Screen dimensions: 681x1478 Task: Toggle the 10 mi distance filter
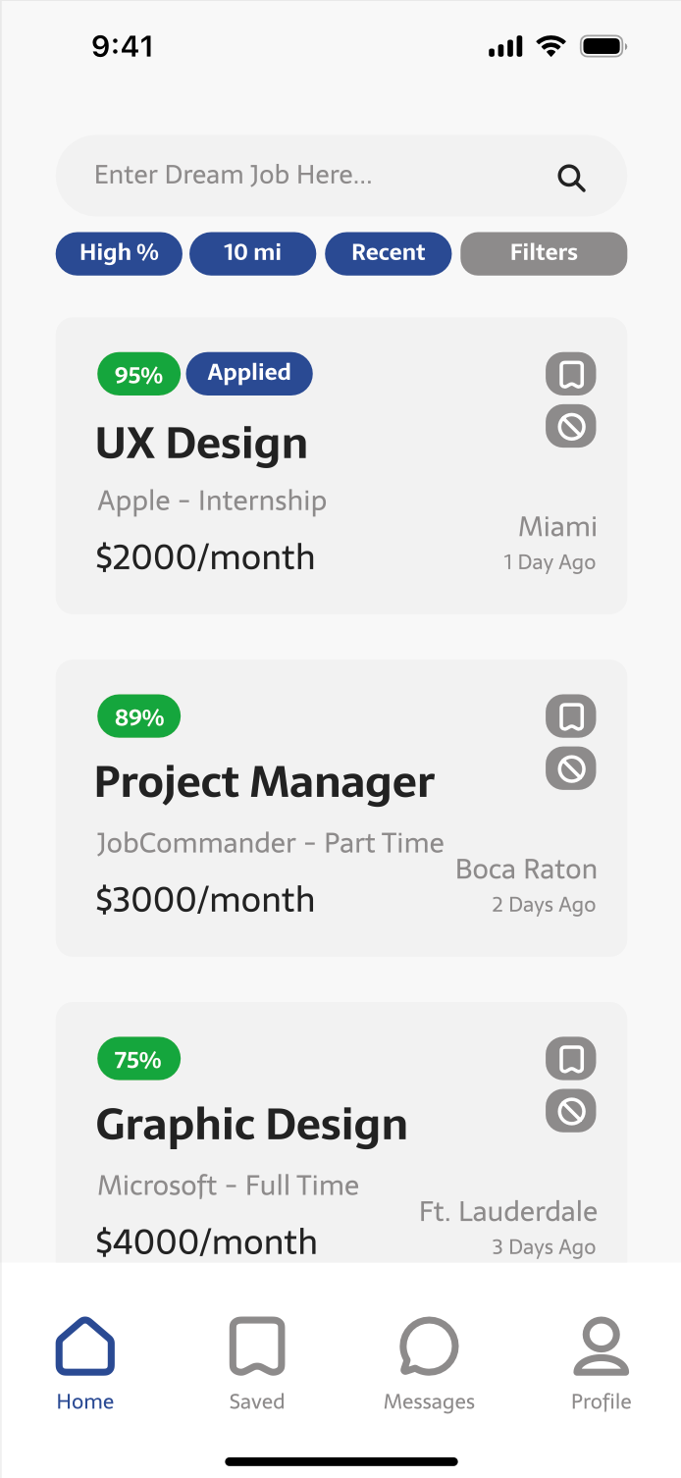pyautogui.click(x=252, y=253)
